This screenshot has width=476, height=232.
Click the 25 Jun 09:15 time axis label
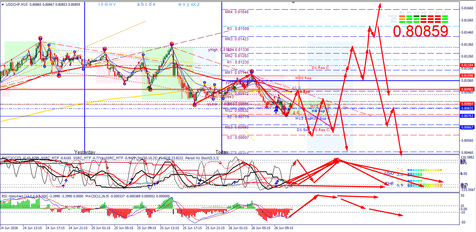pos(147,227)
